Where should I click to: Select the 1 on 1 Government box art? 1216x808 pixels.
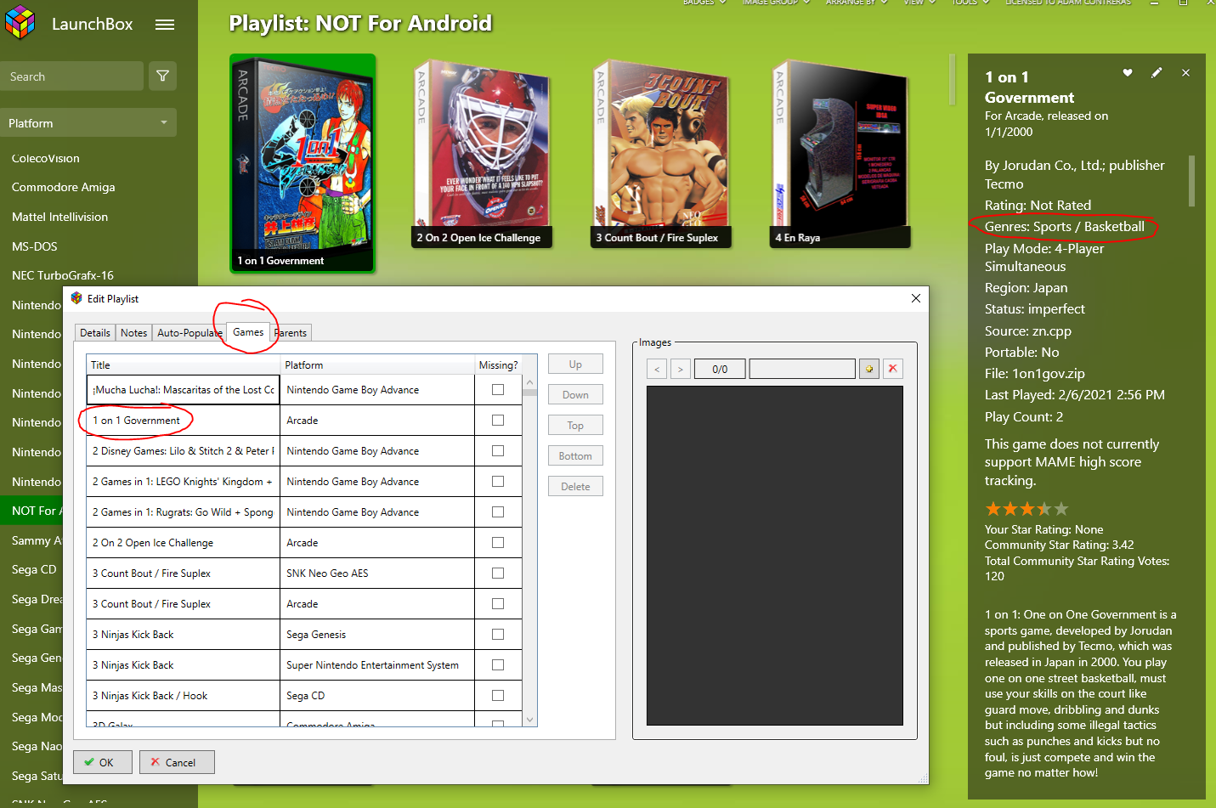303,163
